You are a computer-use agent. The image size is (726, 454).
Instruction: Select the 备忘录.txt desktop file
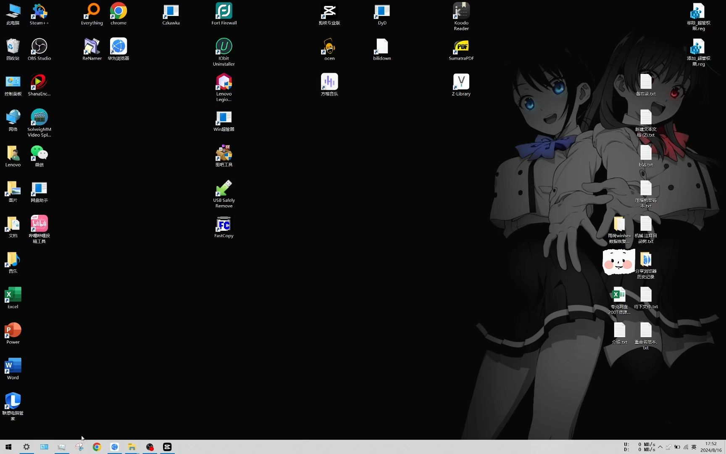[646, 84]
